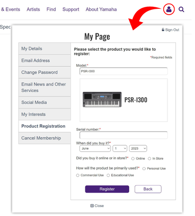Image resolution: width=195 pixels, height=216 pixels.
Task: Open the user account icon
Action: click(x=169, y=9)
